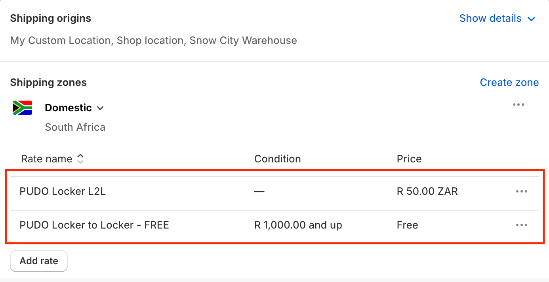Click the South Africa flag icon
Image resolution: width=549 pixels, height=282 pixels.
click(x=22, y=108)
